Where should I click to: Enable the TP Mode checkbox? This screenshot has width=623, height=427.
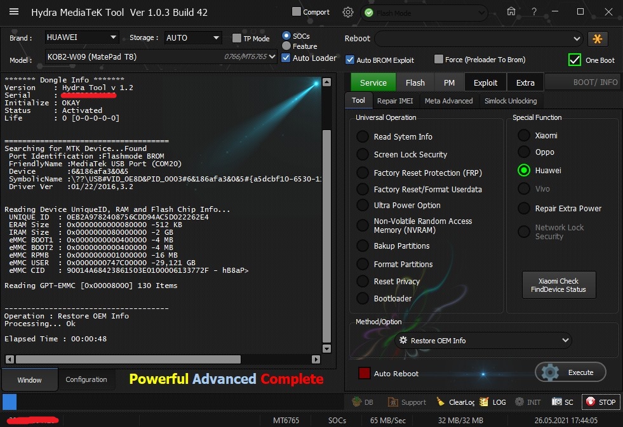click(x=237, y=38)
